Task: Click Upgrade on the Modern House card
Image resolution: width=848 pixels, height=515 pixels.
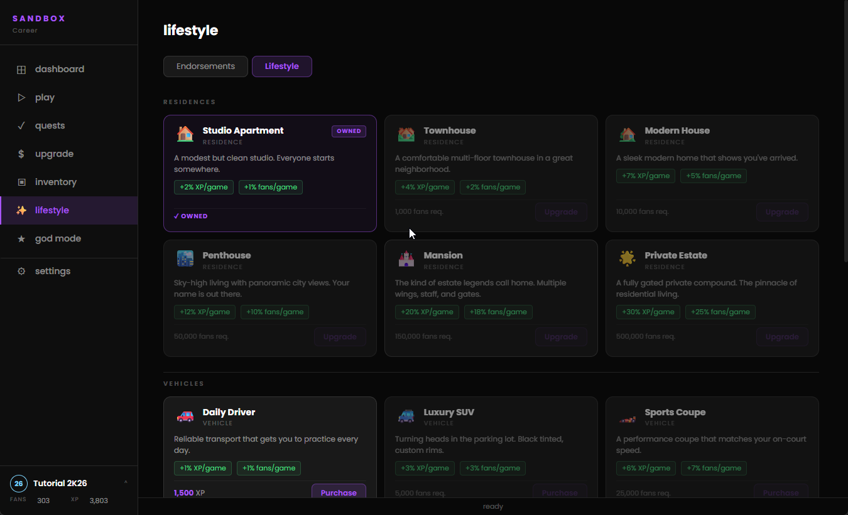Action: pyautogui.click(x=782, y=212)
